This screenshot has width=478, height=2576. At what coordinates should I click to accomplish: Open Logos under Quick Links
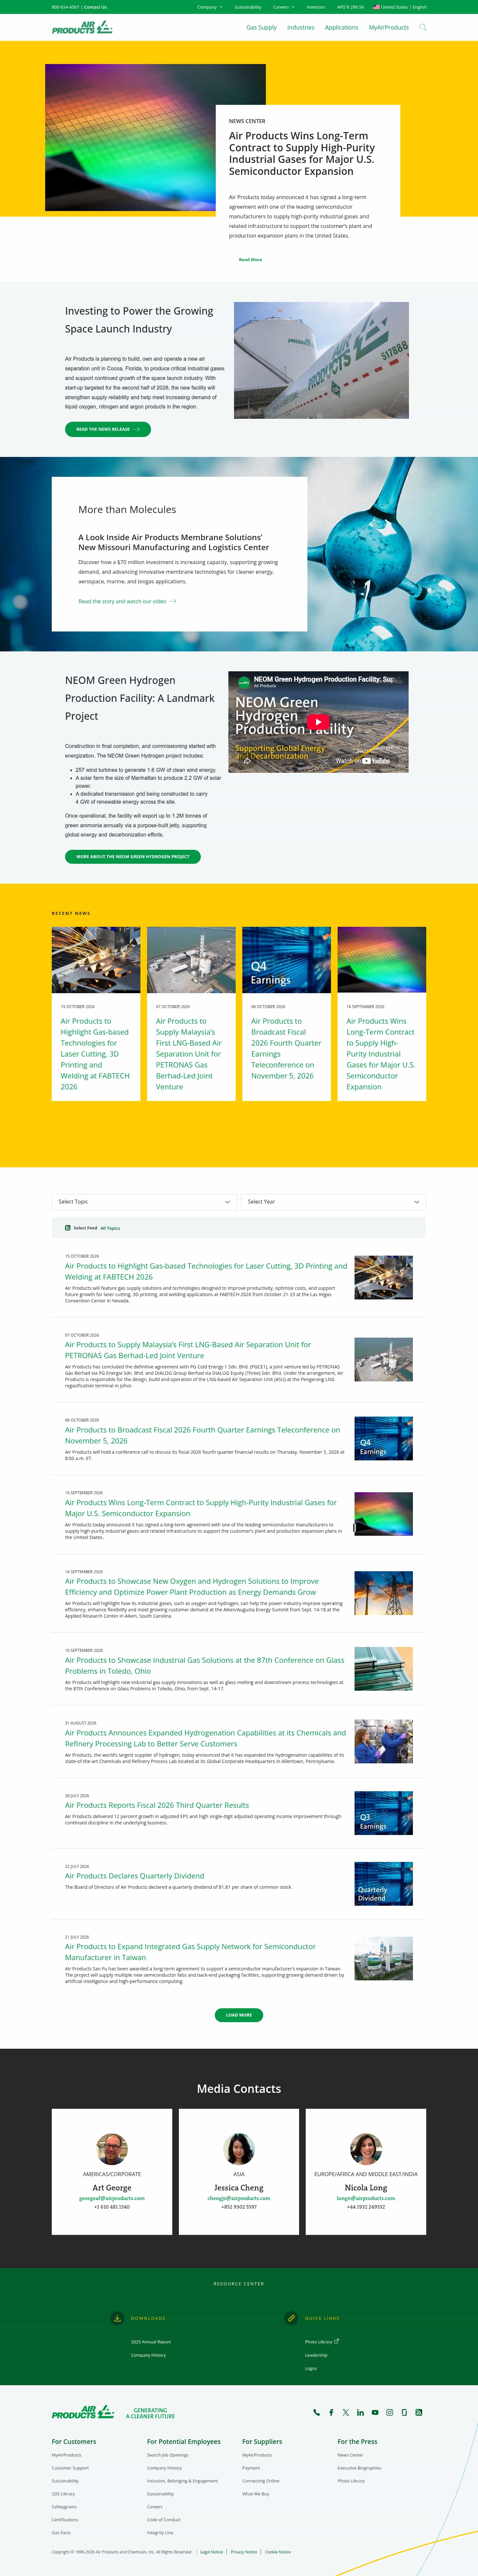point(311,2368)
